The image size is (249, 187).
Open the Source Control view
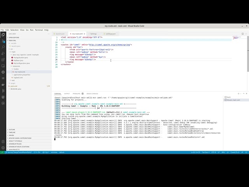click(3, 41)
